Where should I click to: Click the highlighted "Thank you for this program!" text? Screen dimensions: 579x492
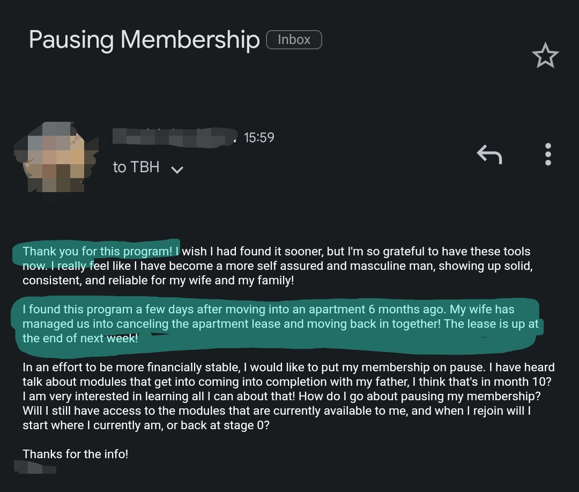[x=98, y=251]
